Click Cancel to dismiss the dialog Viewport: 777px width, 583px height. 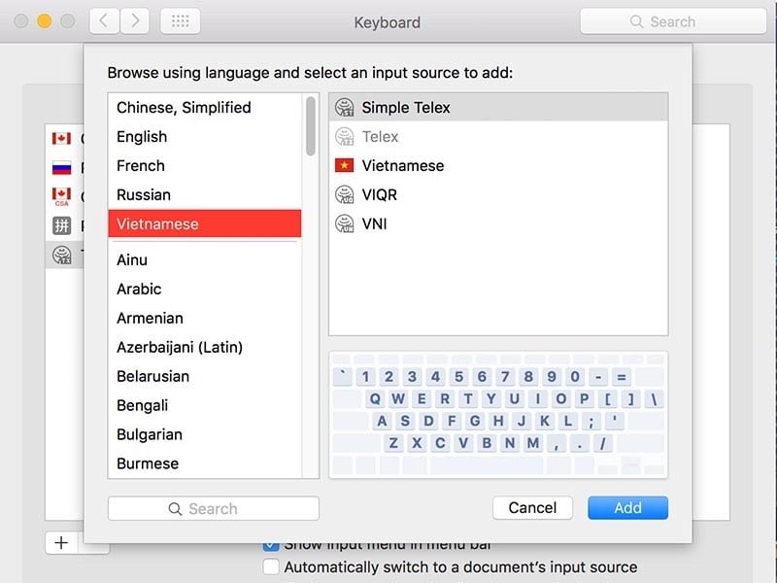(532, 507)
